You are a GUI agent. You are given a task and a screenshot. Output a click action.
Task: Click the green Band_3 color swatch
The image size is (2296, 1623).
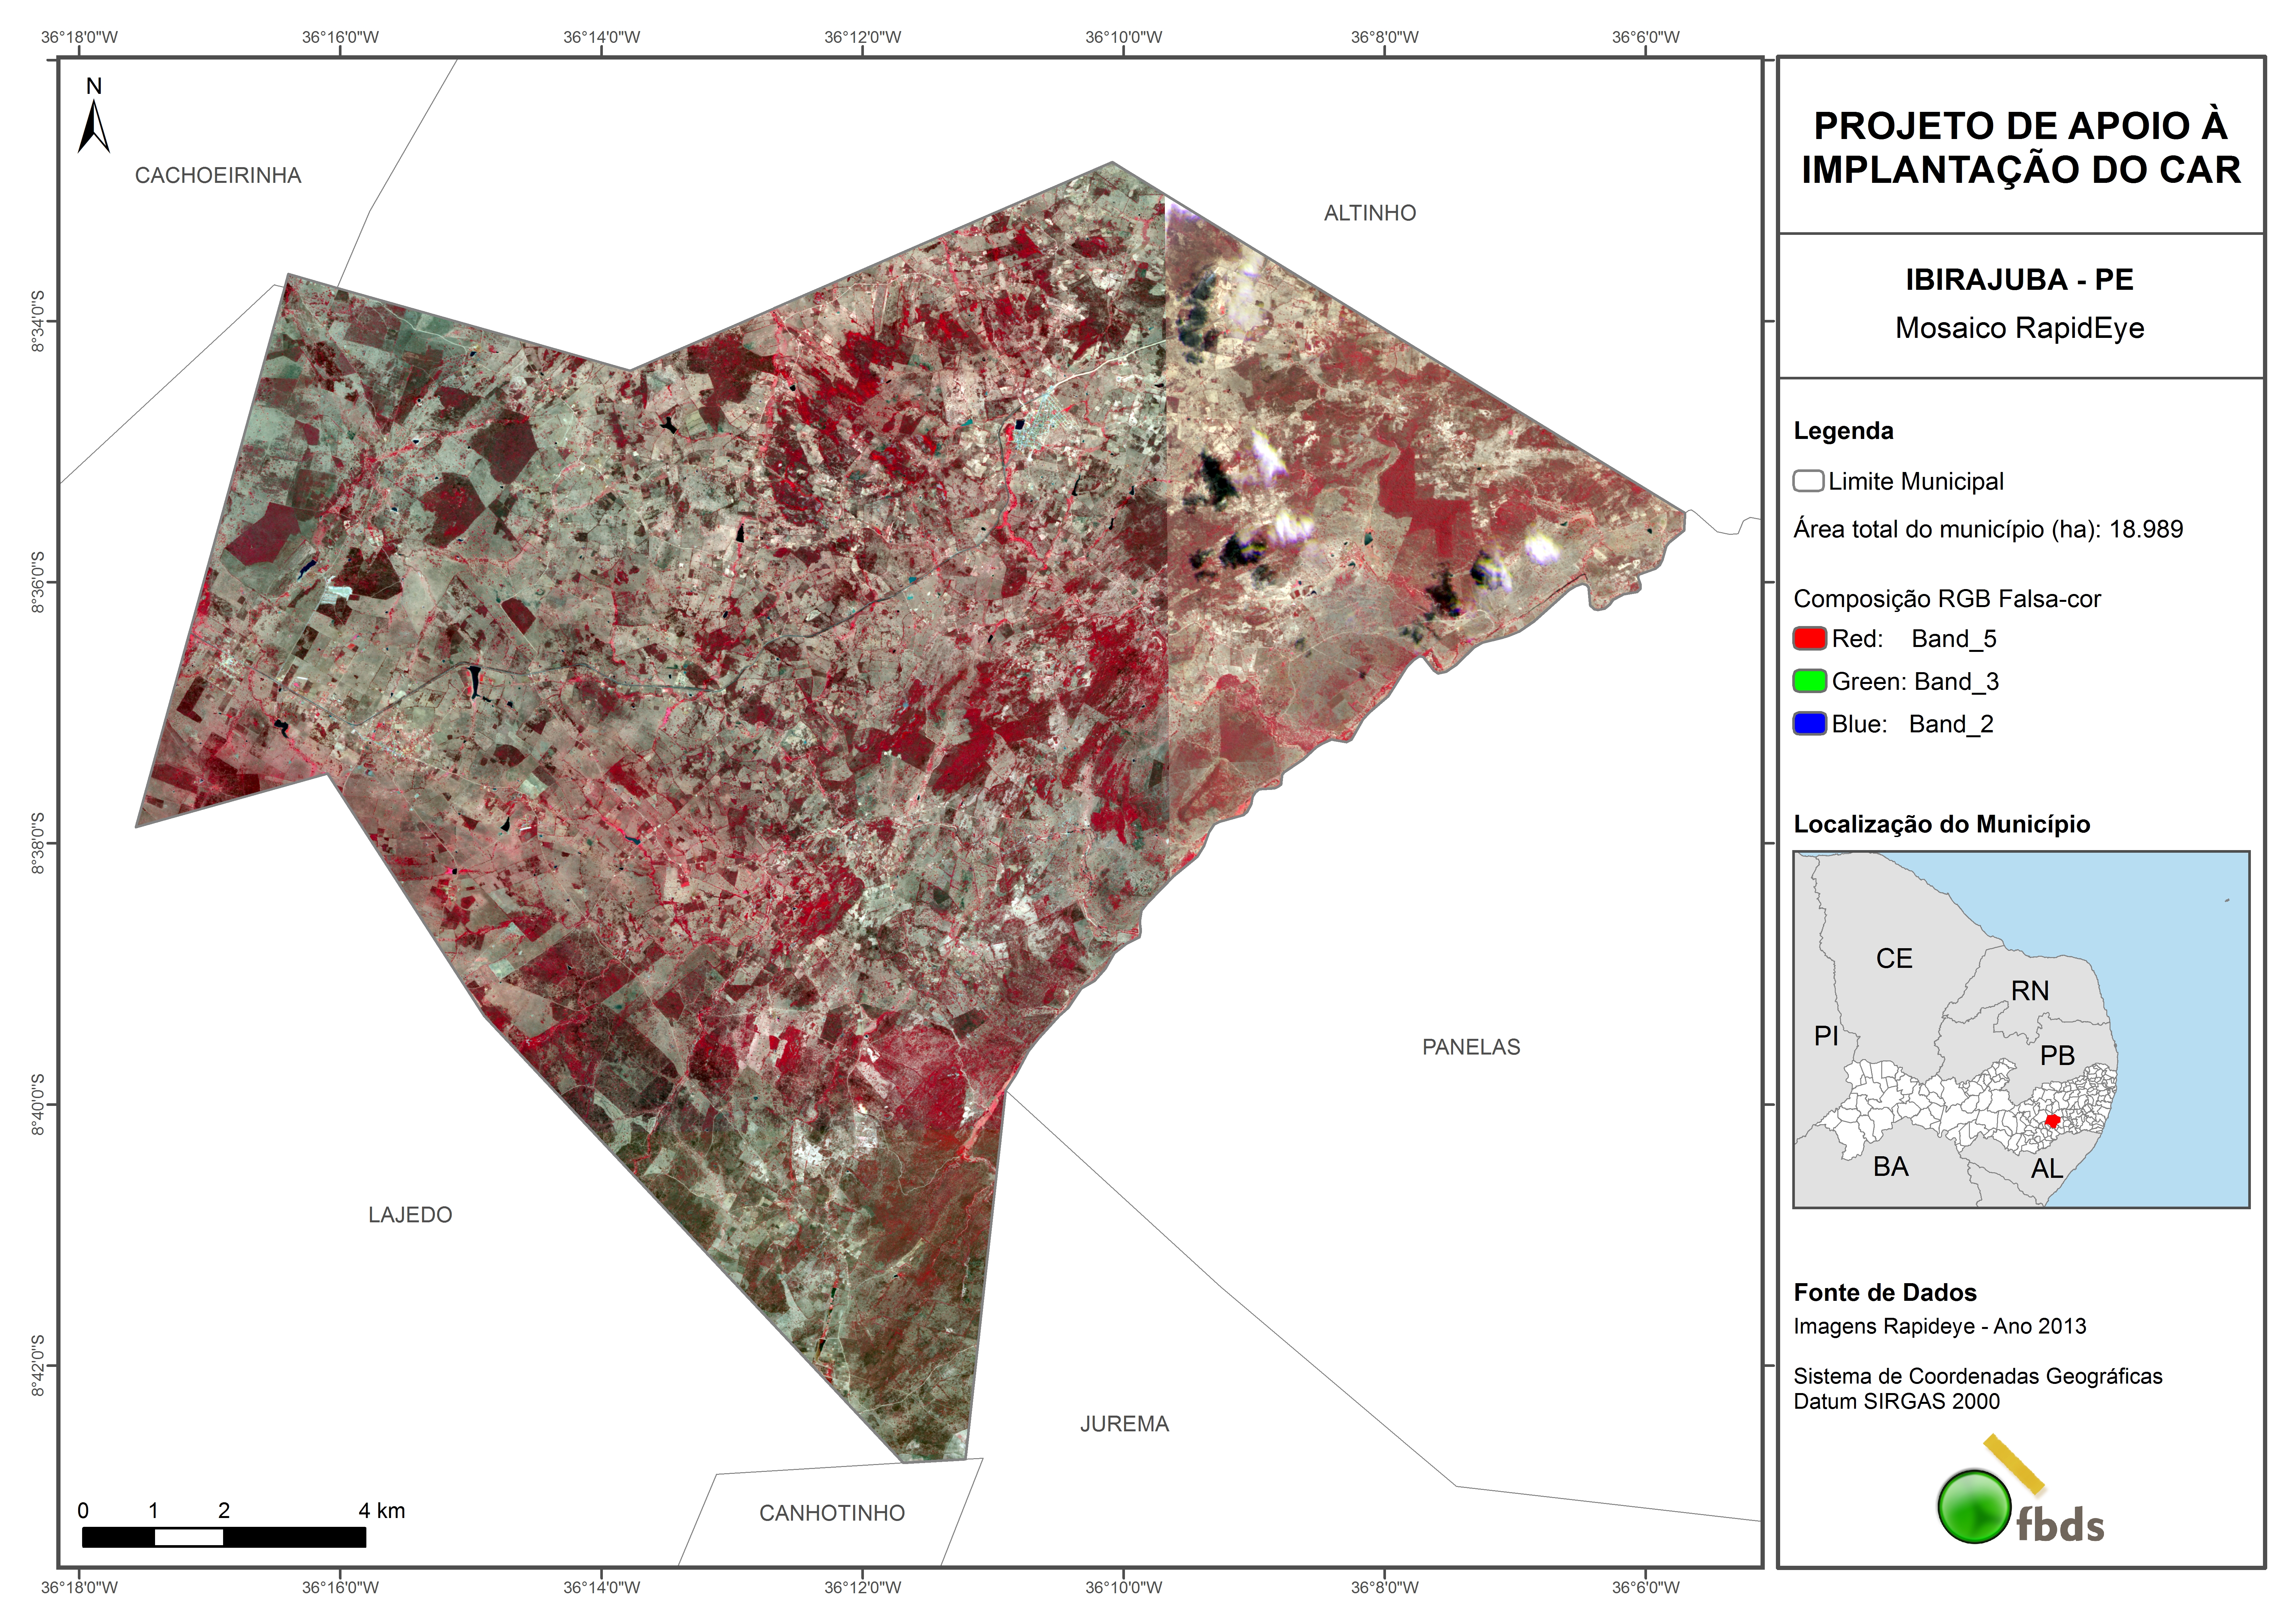[1810, 681]
